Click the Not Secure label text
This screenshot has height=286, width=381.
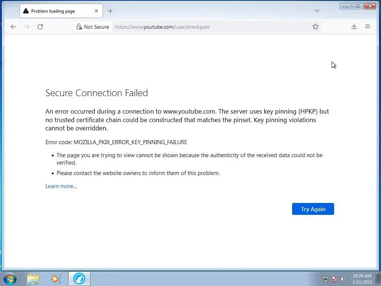click(x=96, y=27)
